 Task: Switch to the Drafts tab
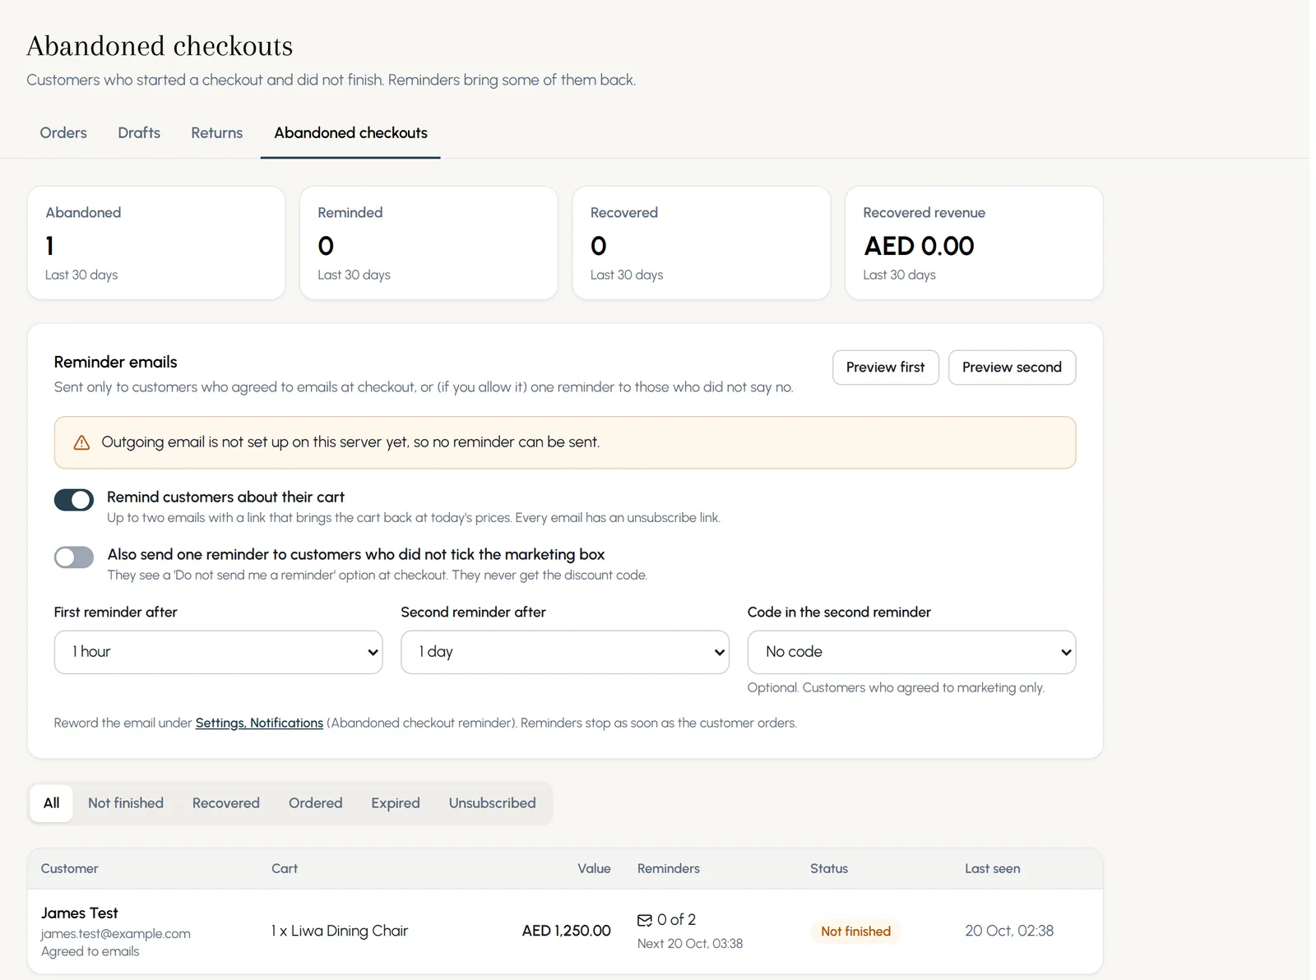coord(139,133)
